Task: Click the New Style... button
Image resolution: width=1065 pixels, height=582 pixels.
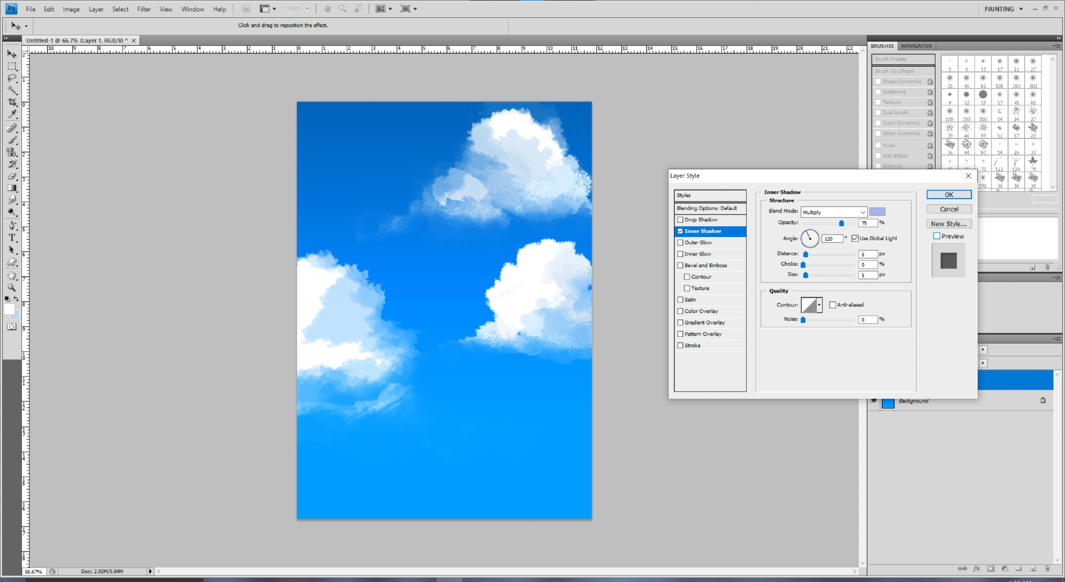Action: pos(948,224)
